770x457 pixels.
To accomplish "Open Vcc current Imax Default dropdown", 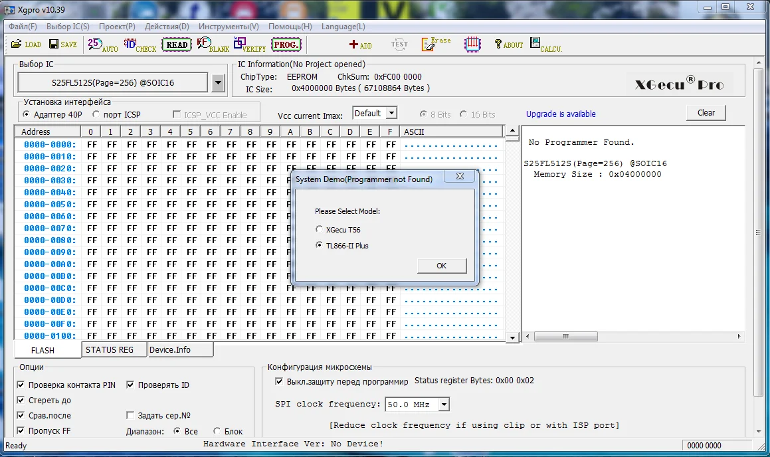I will pos(391,114).
